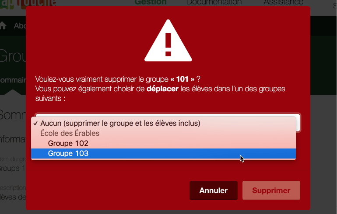Click the checkmark beside Aucun option

pos(36,124)
